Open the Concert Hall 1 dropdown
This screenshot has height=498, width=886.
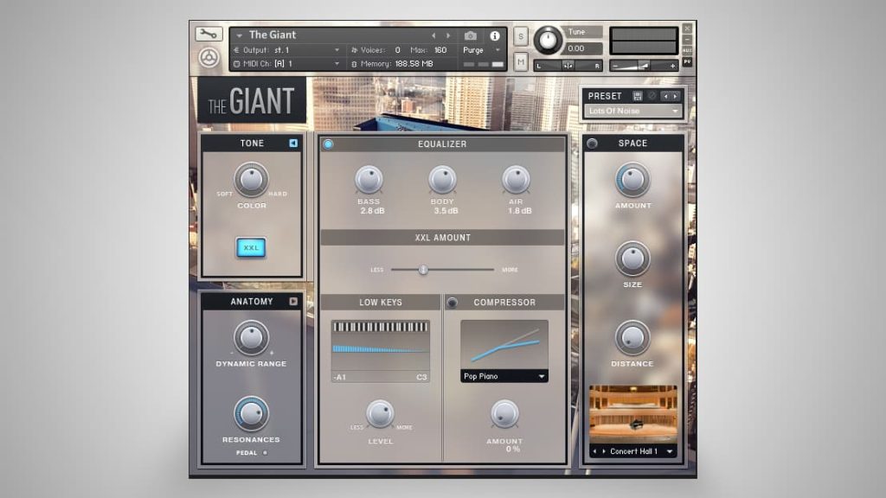pyautogui.click(x=632, y=451)
